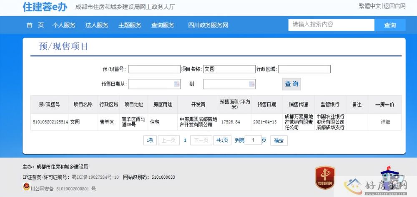
Task: Click the 确定 page jump button
Action: point(279,140)
